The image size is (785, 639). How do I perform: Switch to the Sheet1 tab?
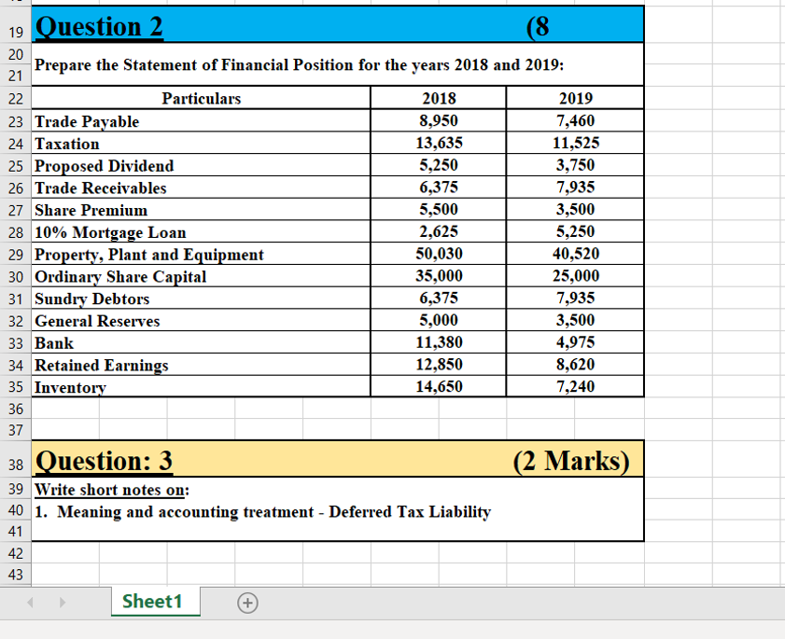[x=155, y=602]
